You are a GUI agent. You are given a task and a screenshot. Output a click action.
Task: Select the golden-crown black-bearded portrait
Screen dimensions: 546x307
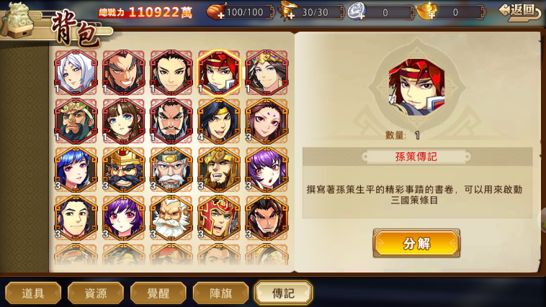pos(124,170)
